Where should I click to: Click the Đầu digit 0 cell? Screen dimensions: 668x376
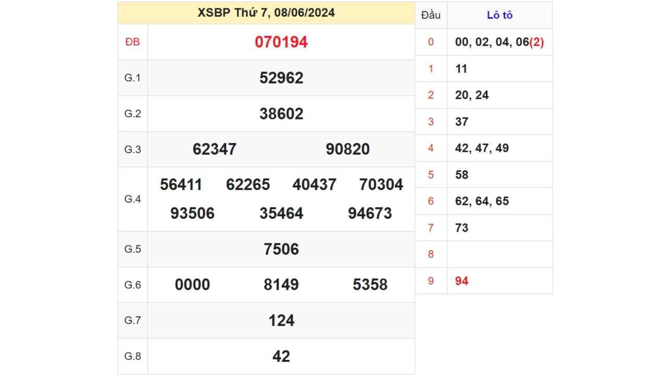(431, 42)
